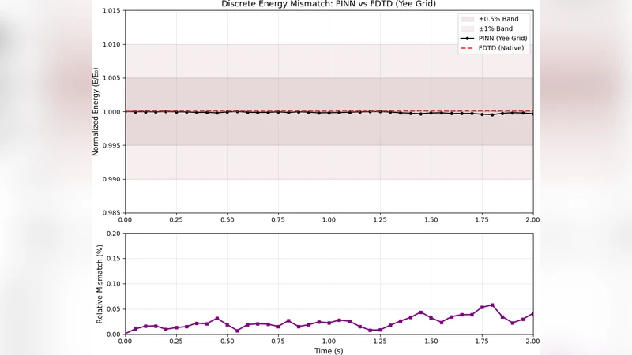Click the first black PINN marker at time 0.00

pyautogui.click(x=125, y=112)
